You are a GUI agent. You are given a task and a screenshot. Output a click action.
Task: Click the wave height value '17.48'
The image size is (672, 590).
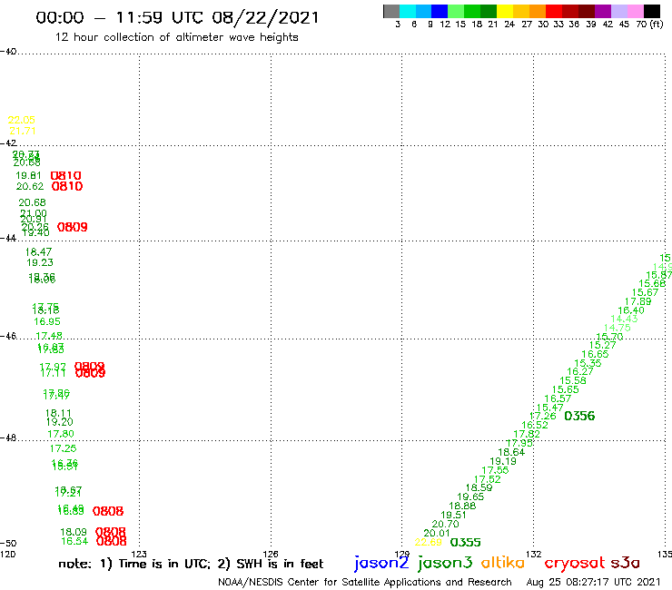pyautogui.click(x=49, y=336)
